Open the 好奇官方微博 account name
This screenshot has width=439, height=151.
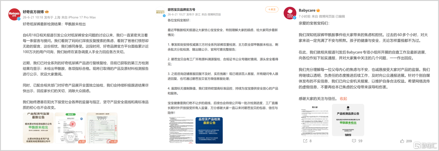coord(33,12)
